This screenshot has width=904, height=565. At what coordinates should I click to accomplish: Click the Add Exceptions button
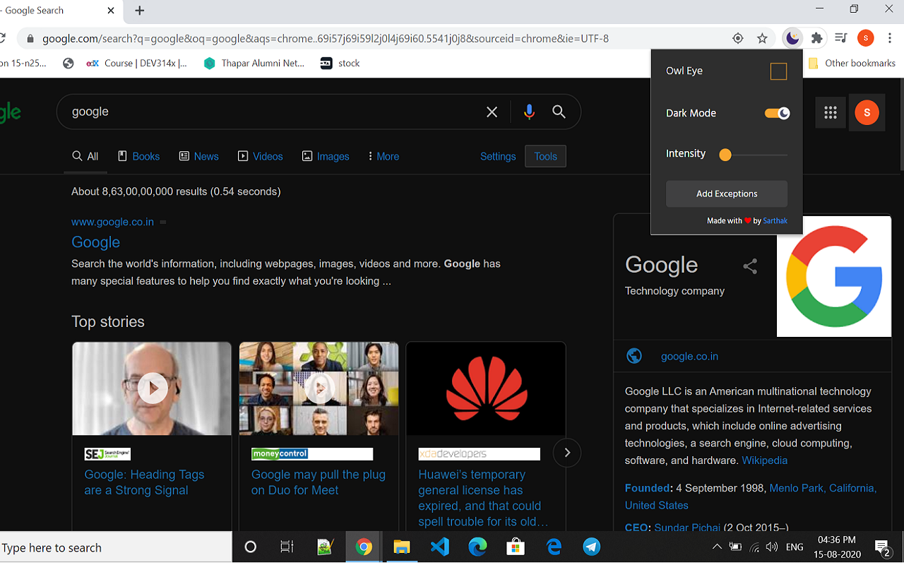(x=726, y=193)
